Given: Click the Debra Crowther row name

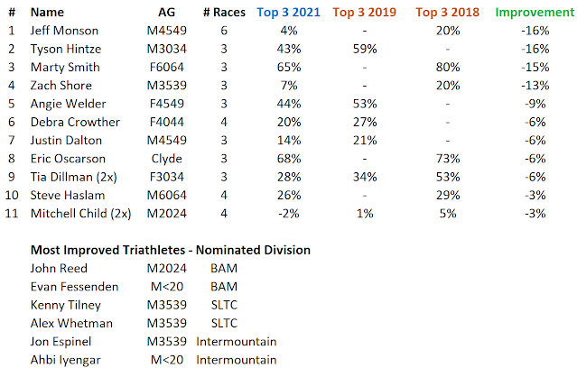Looking at the screenshot, I should (75, 122).
